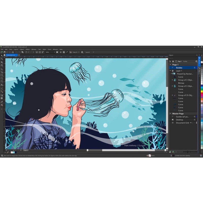Pick the yellow swatch in color palette

tap(202, 91)
